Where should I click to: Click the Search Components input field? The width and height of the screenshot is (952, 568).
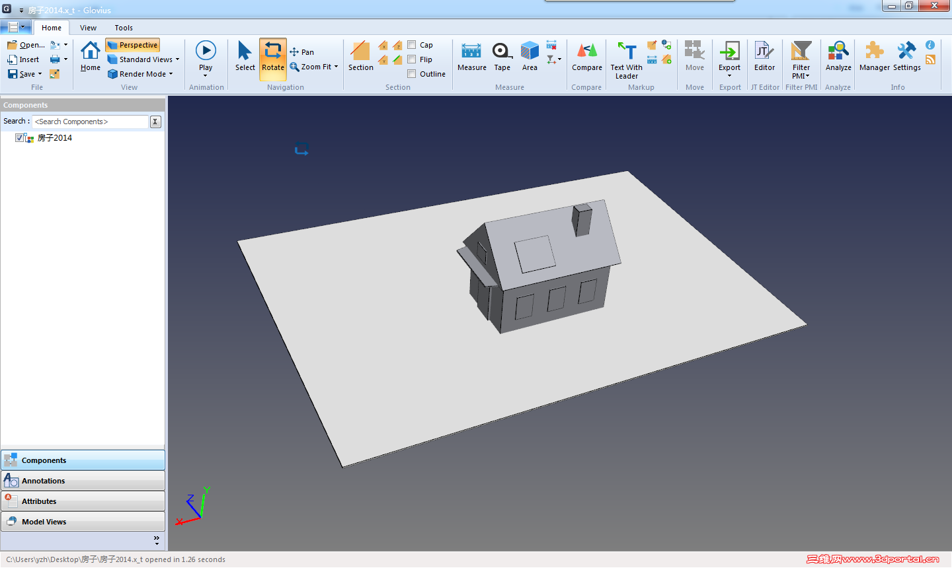[90, 122]
